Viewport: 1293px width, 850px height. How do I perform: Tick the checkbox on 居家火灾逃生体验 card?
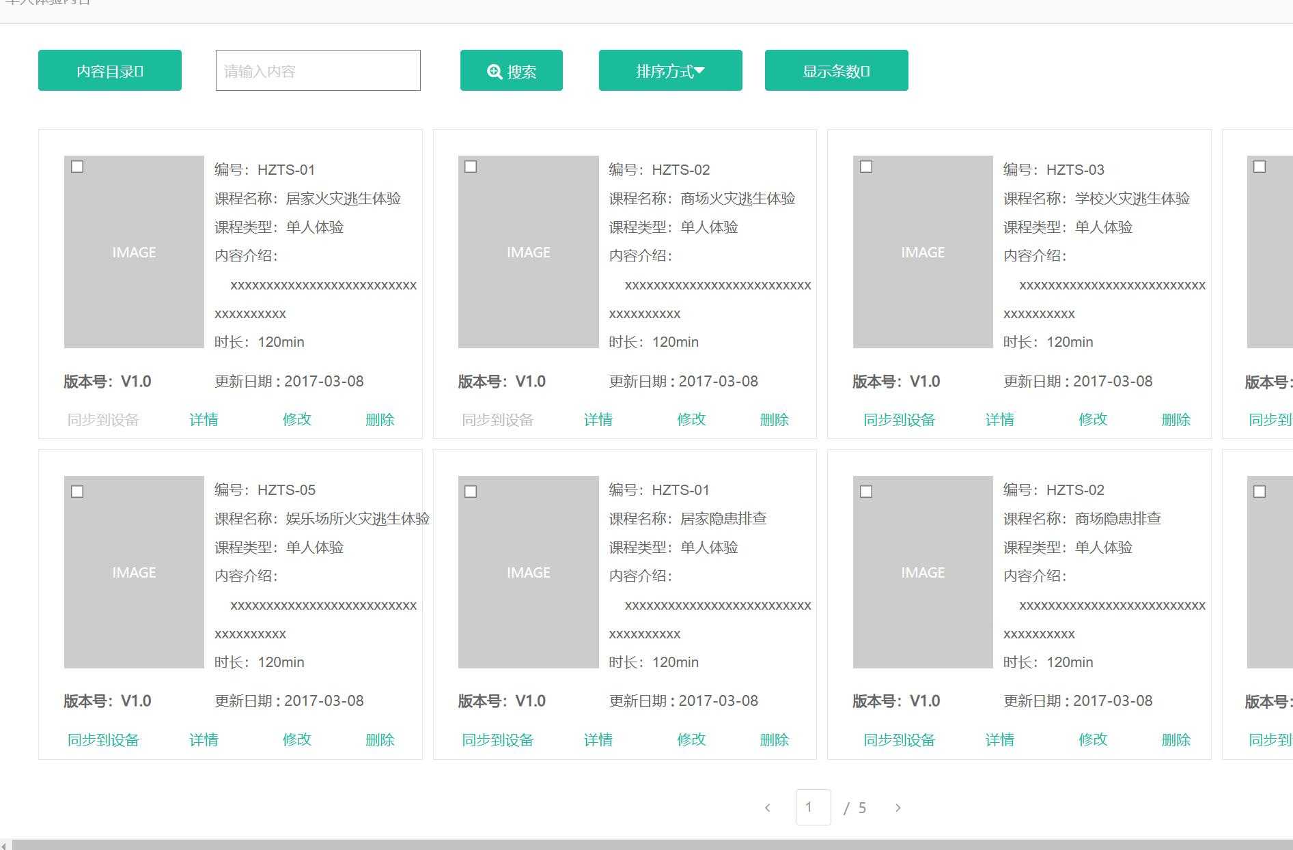click(77, 167)
